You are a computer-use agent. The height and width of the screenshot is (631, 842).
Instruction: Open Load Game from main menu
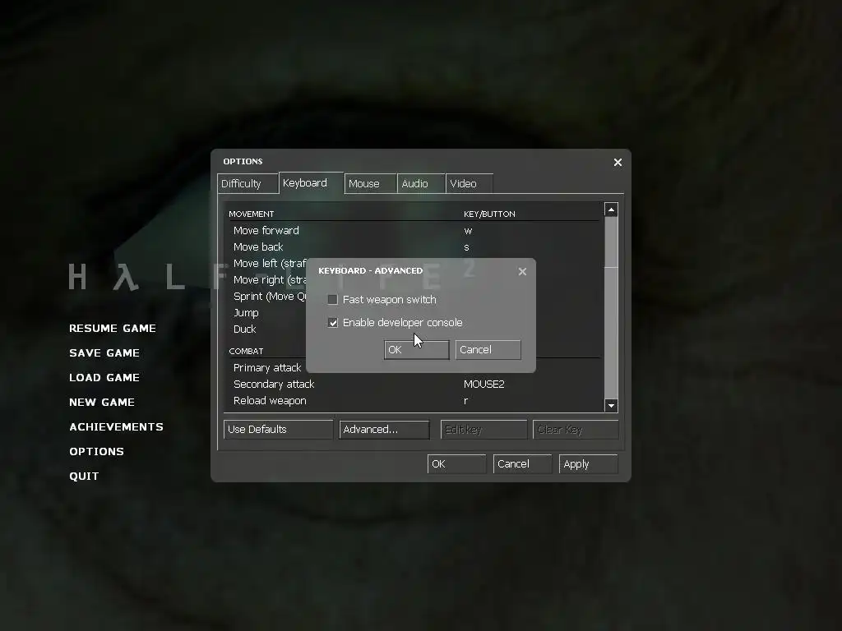coord(104,378)
